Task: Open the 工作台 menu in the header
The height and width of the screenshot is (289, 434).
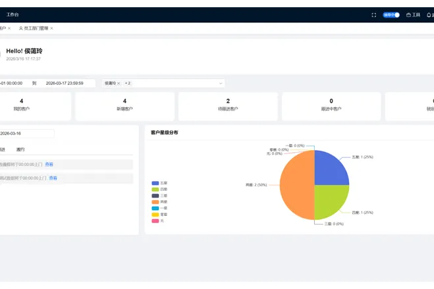Action: pyautogui.click(x=13, y=14)
